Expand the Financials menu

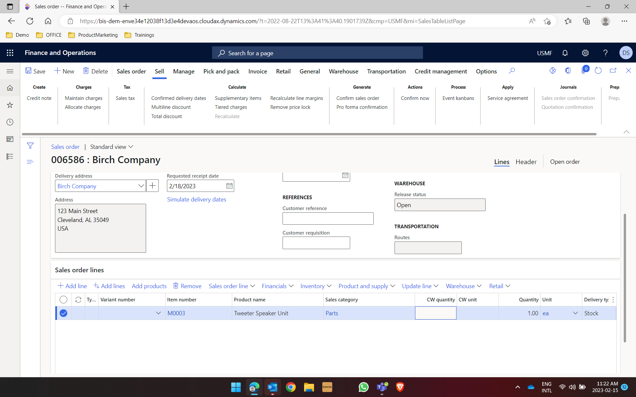pyautogui.click(x=277, y=286)
